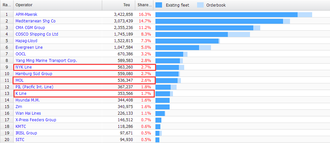Click the Orderbook legend swatch
Viewport: 330px width, 143px height.
tap(201, 5)
